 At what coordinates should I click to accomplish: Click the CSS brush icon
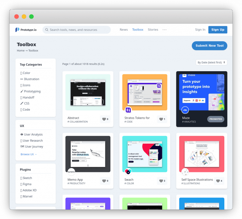[x=22, y=103]
